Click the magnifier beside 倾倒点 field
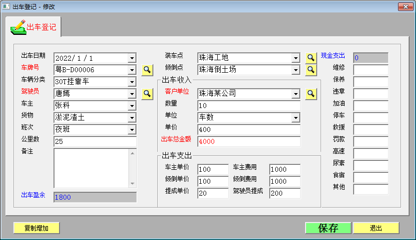Image resolution: width=416 pixels, height=240 pixels. coord(311,70)
